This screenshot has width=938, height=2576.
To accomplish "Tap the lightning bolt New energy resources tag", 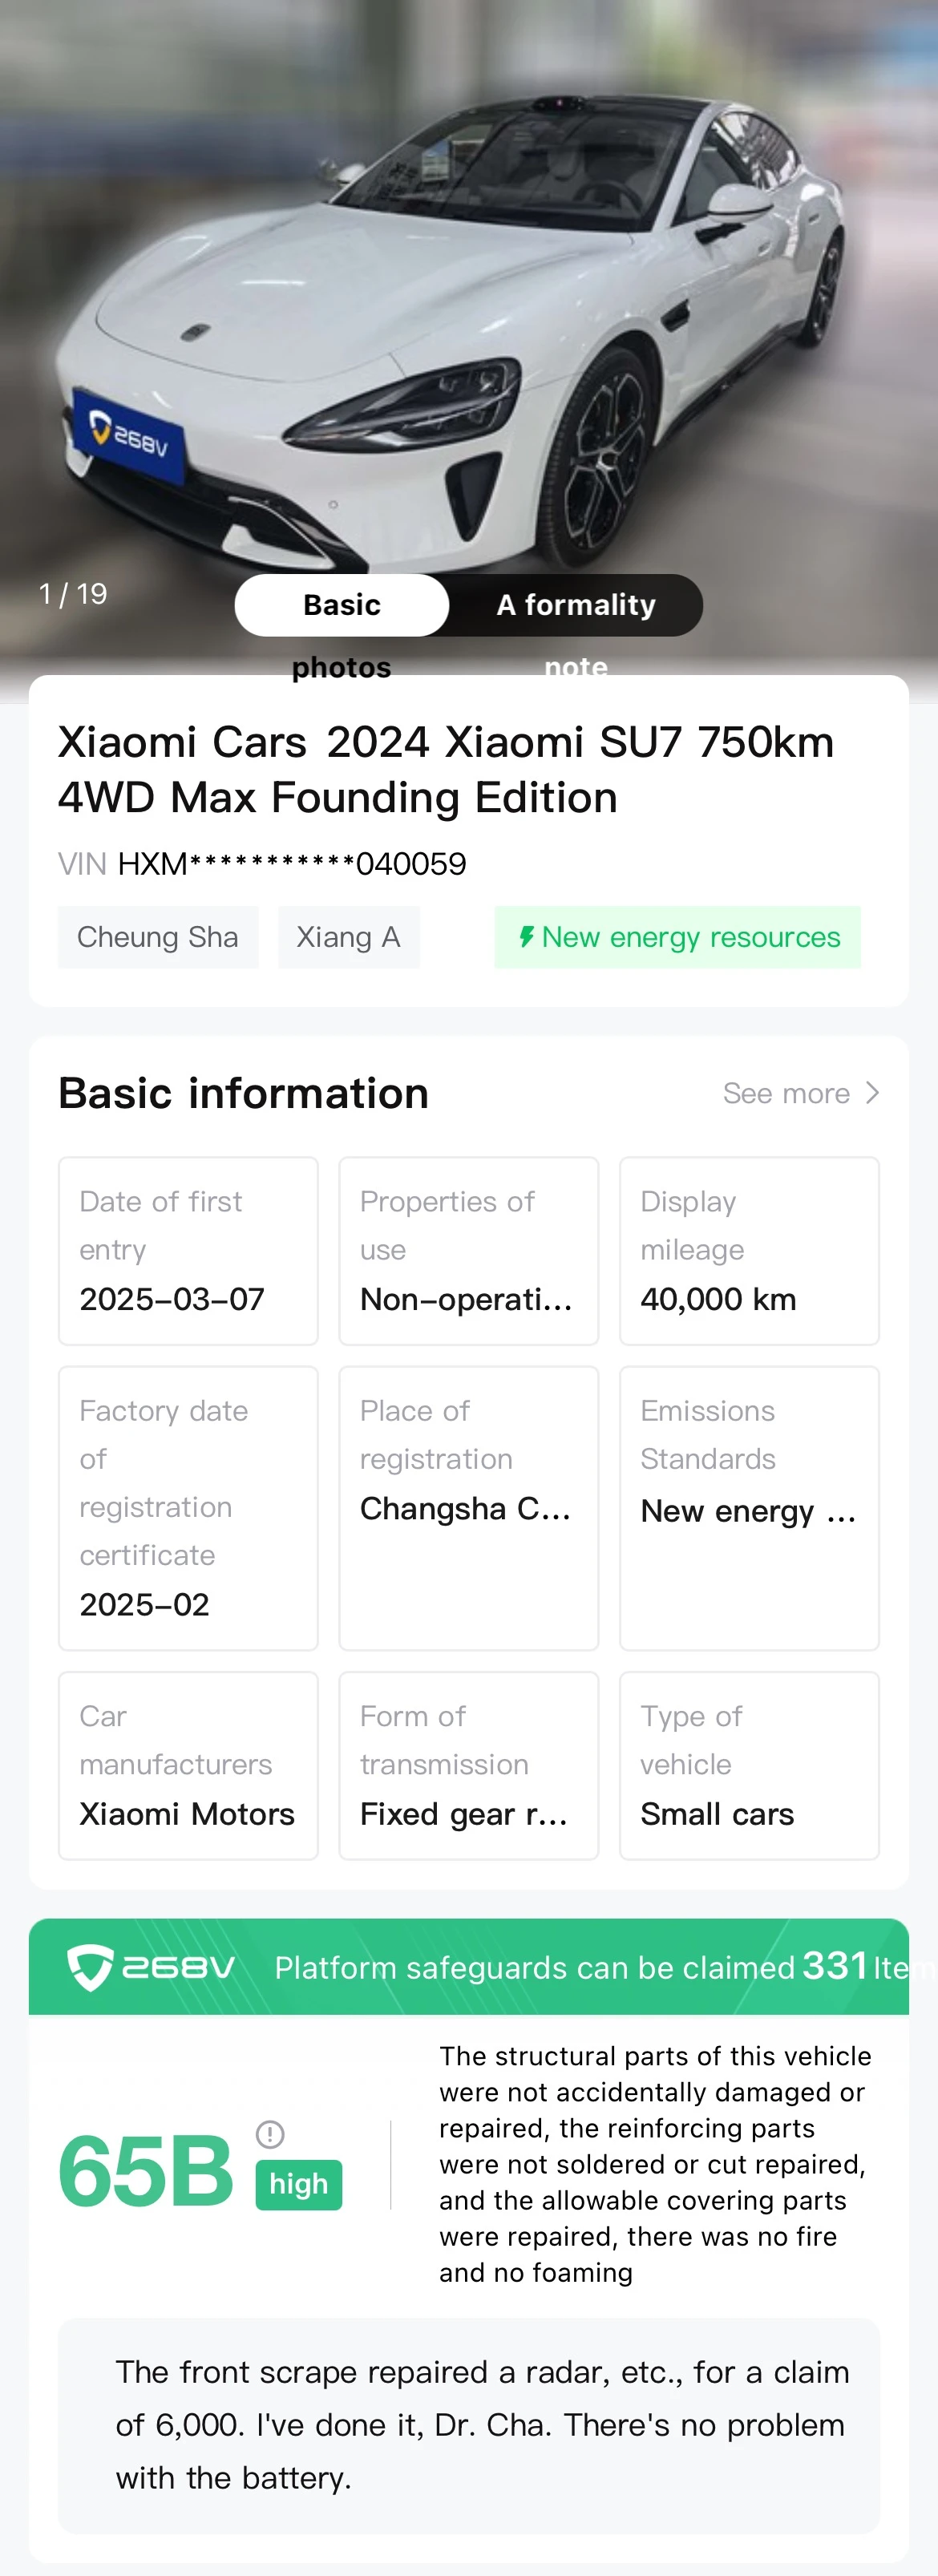I will pyautogui.click(x=677, y=937).
